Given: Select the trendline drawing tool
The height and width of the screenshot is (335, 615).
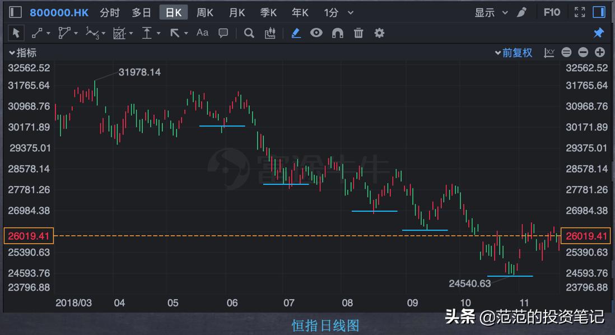Looking at the screenshot, I should coord(36,33).
